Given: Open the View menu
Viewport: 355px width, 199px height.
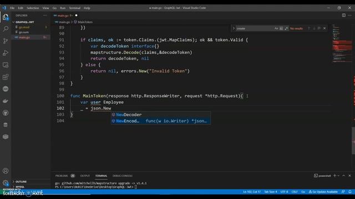Looking at the screenshot, I should 45,8.
